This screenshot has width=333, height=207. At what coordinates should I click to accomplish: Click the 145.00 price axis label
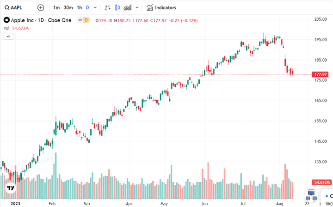pos(321,141)
